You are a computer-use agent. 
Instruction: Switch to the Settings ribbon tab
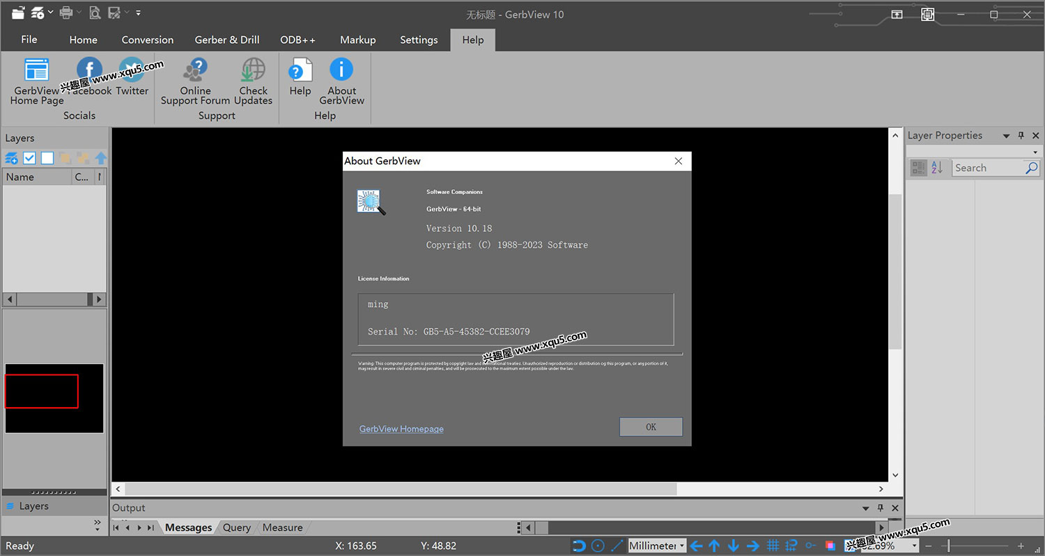[419, 40]
